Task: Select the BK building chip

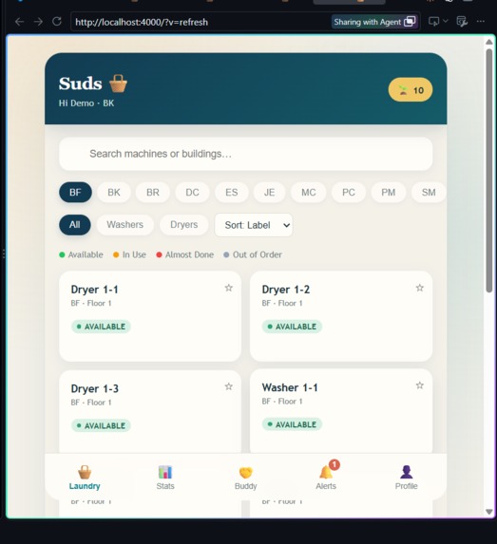Action: (114, 193)
